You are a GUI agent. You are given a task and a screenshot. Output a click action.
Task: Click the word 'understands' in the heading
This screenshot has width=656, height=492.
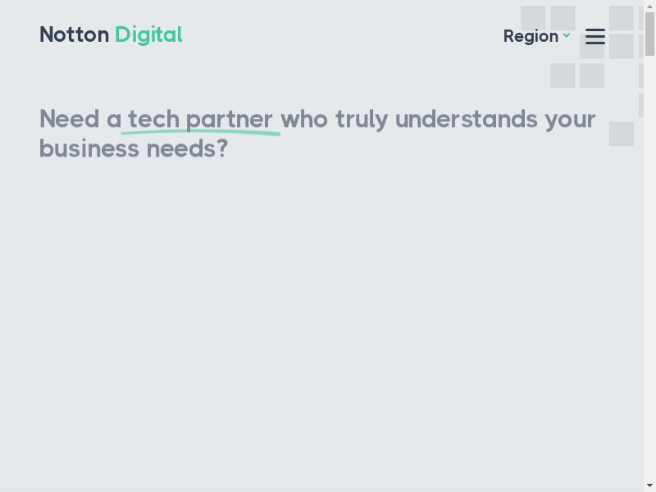[466, 119]
